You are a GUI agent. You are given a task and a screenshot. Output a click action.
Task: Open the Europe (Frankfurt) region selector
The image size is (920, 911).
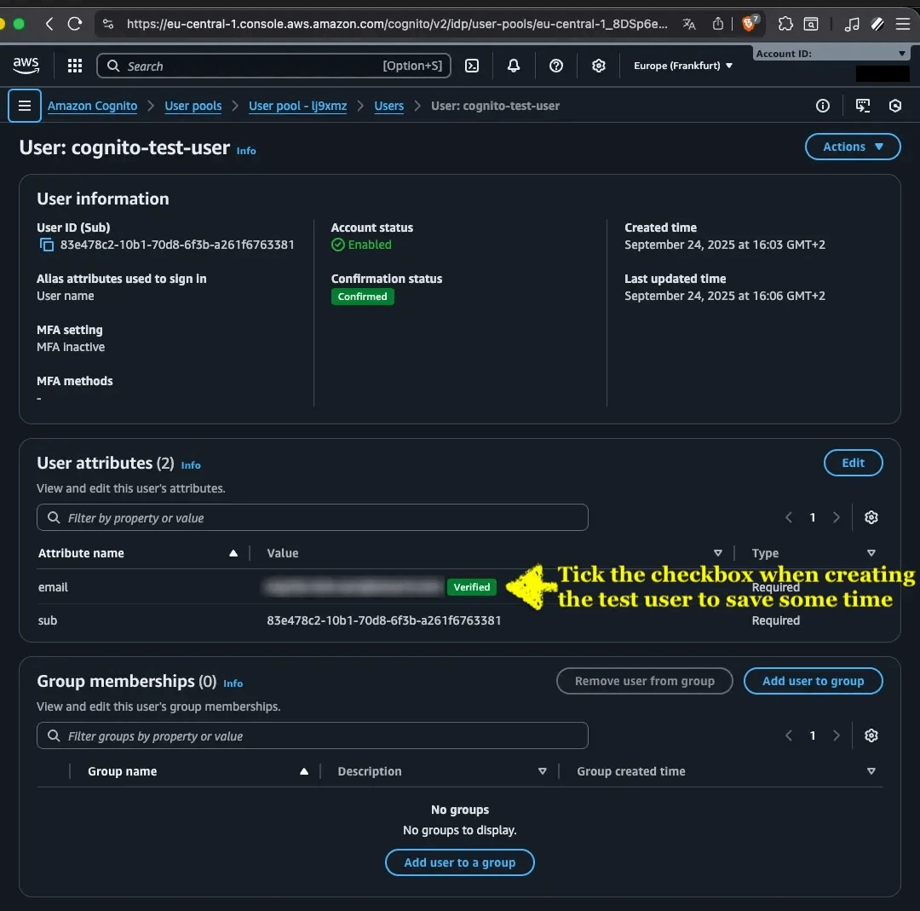coord(683,66)
